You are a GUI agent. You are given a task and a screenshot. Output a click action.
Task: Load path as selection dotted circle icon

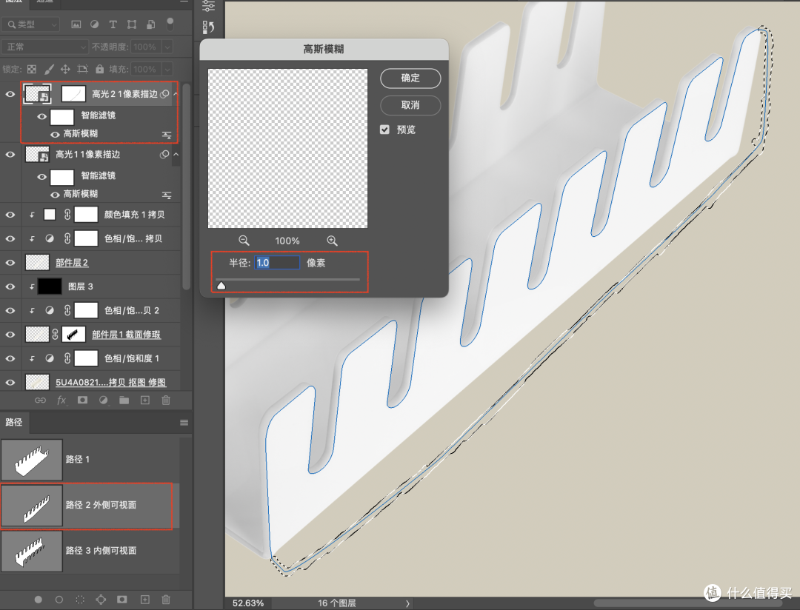click(x=80, y=600)
